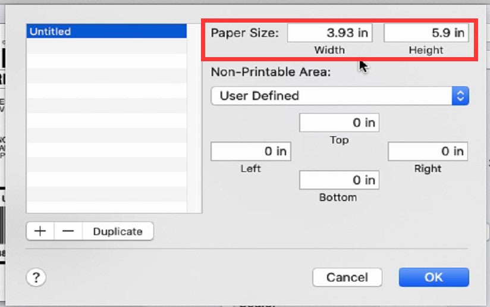This screenshot has height=307, width=490.
Task: Click the plus button to add paper size
Action: pyautogui.click(x=40, y=231)
